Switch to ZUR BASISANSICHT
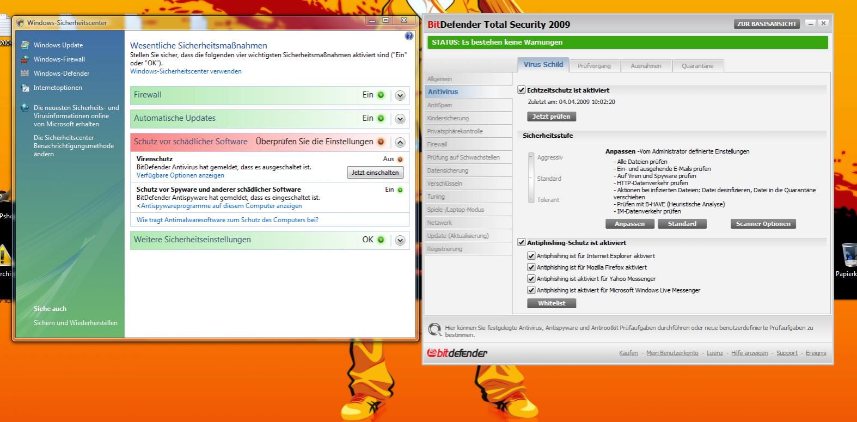 coord(767,24)
